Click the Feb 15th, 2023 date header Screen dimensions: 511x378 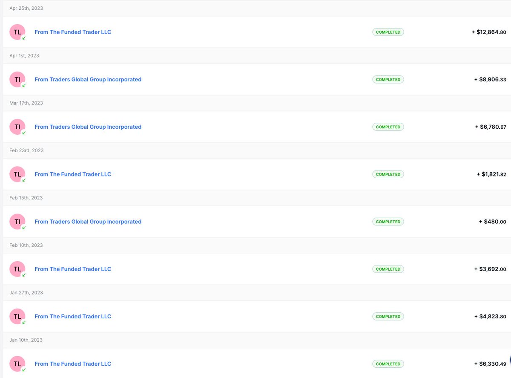[x=26, y=198]
